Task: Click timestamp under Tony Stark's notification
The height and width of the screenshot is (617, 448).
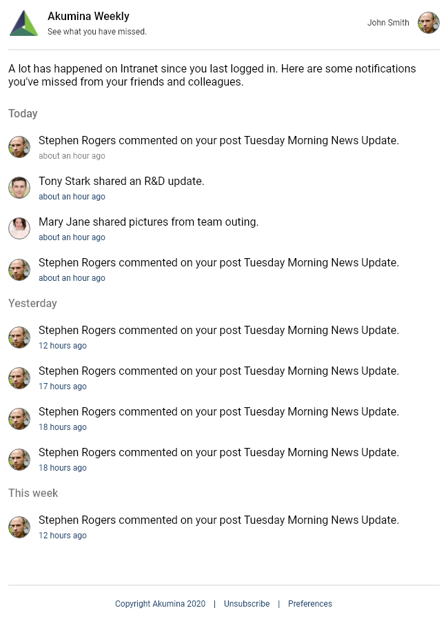Action: tap(72, 197)
